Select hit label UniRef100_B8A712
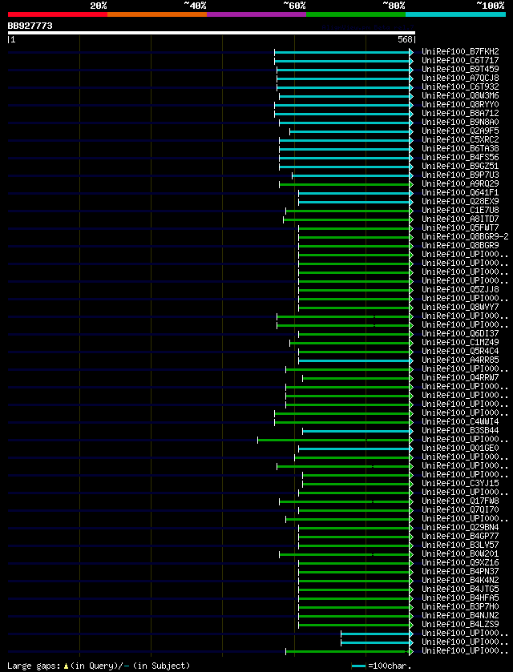Viewport: 513px width, 672px height. click(460, 114)
